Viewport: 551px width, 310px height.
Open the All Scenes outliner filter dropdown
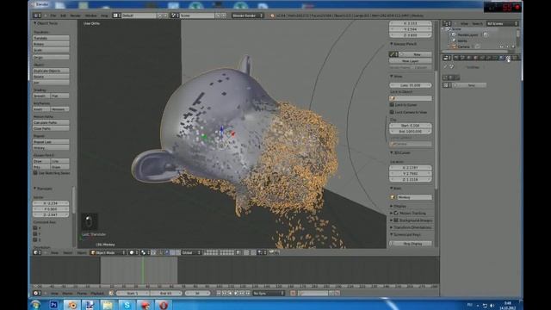pyautogui.click(x=502, y=23)
